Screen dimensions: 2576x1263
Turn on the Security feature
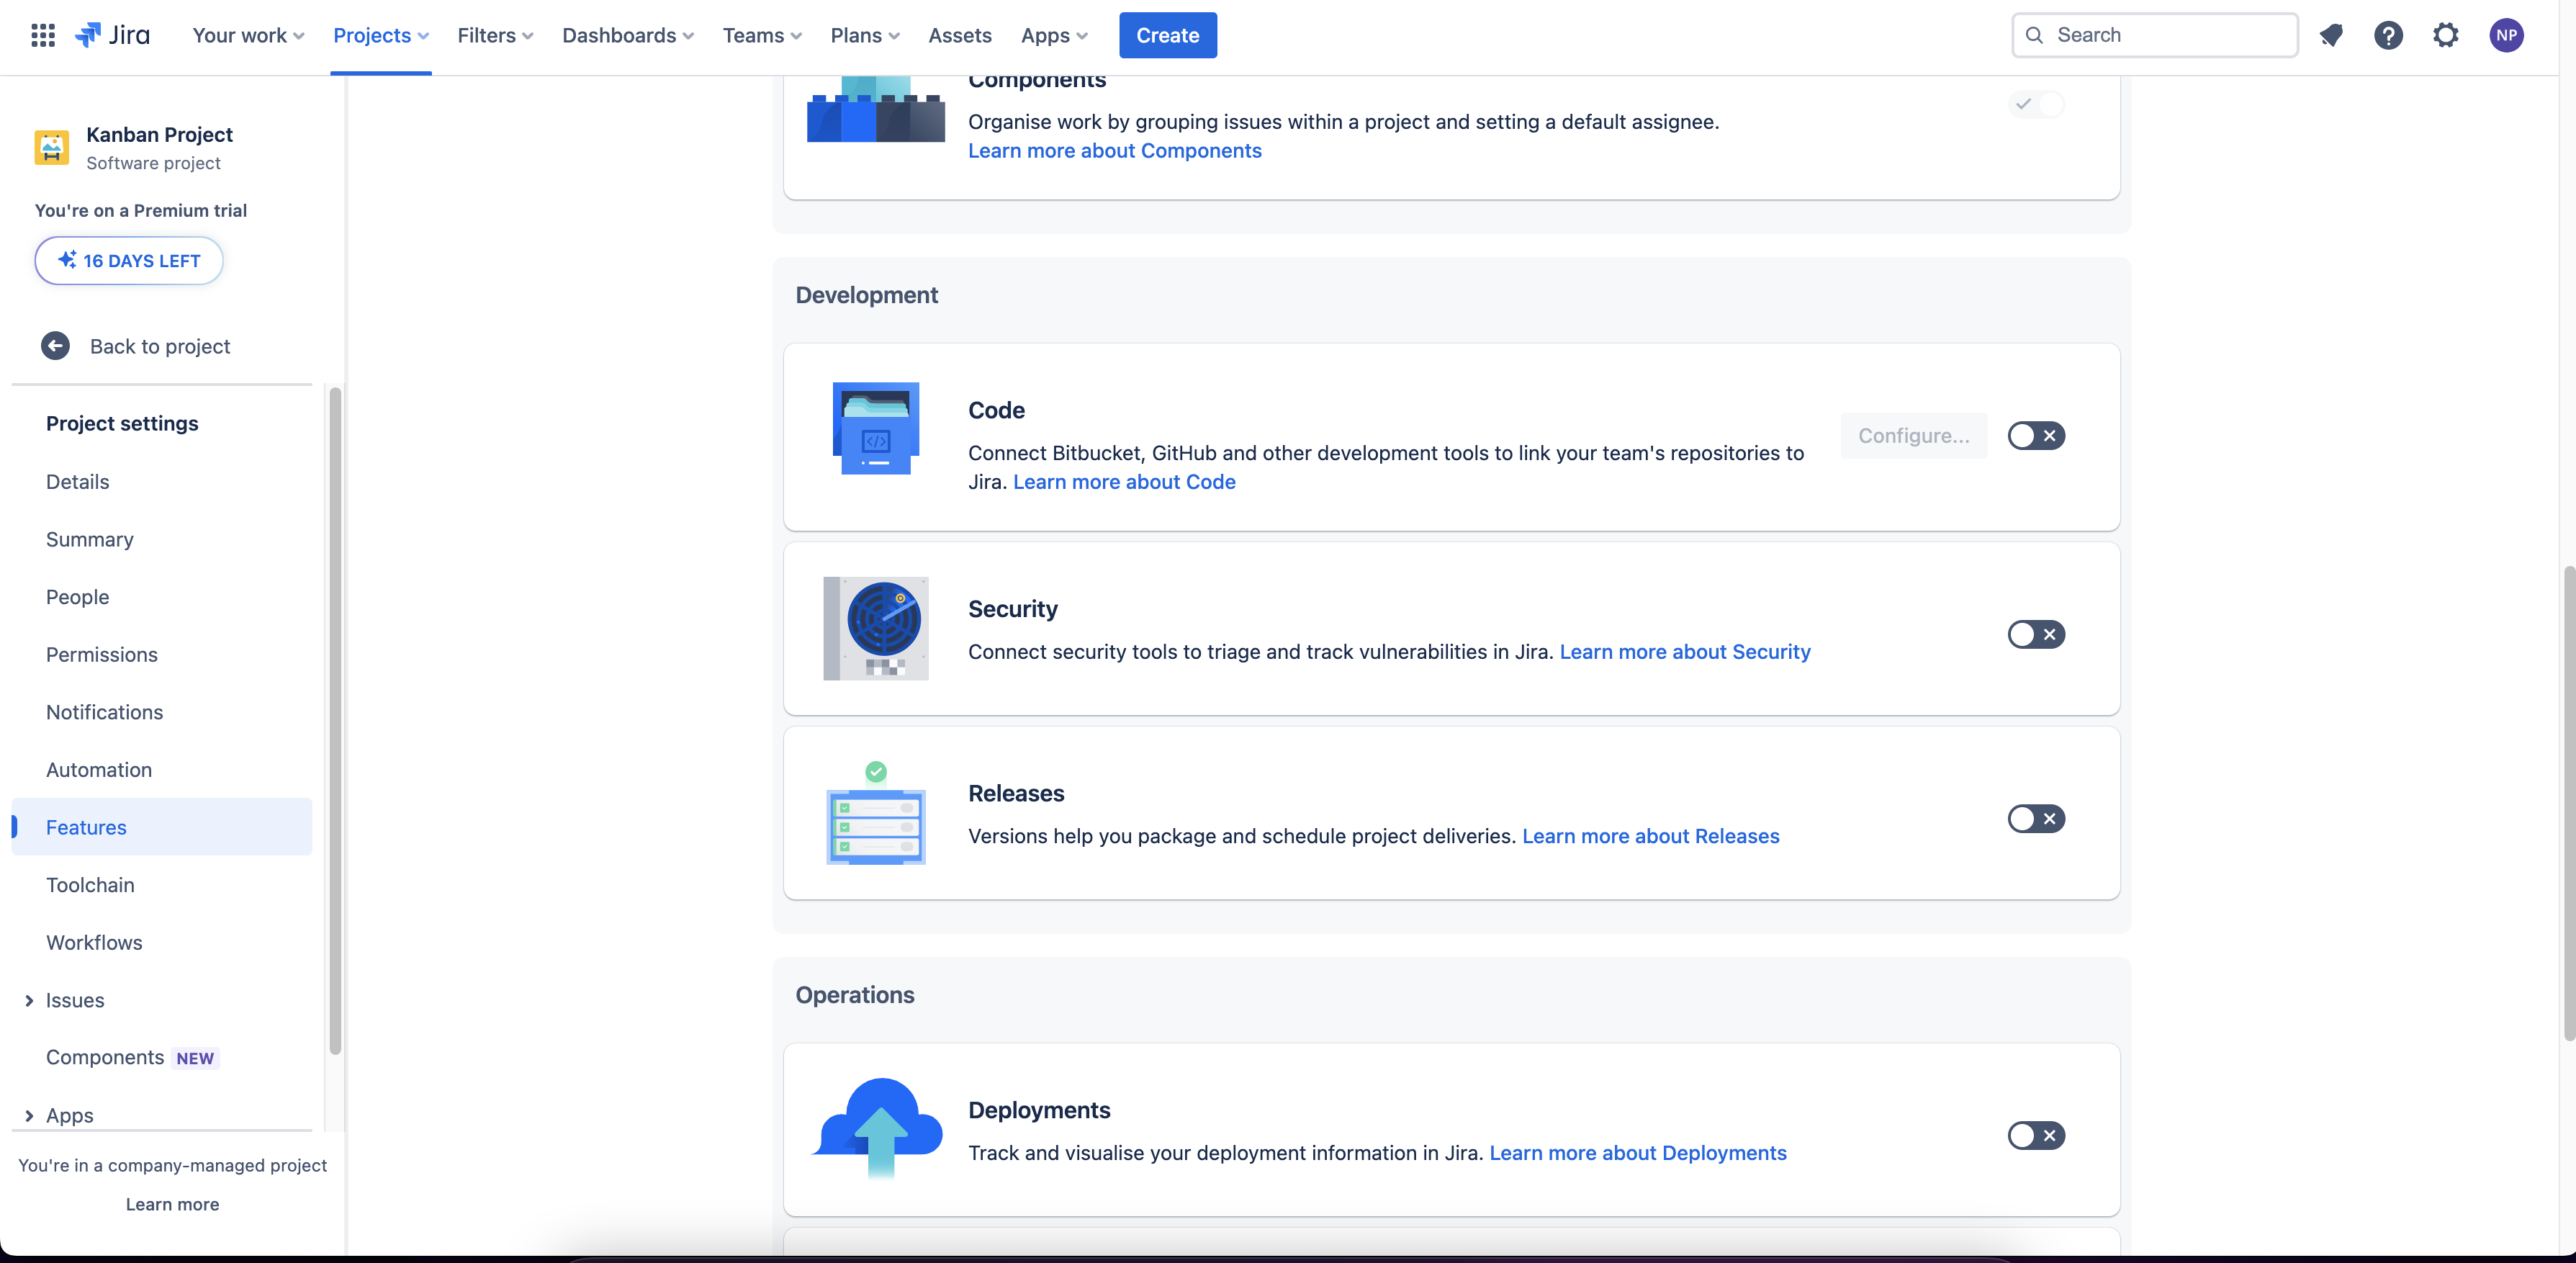coord(2037,634)
